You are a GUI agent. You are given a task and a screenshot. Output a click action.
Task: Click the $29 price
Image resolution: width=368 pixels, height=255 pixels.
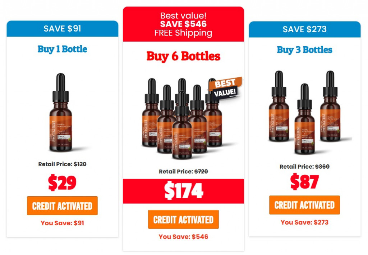(62, 183)
